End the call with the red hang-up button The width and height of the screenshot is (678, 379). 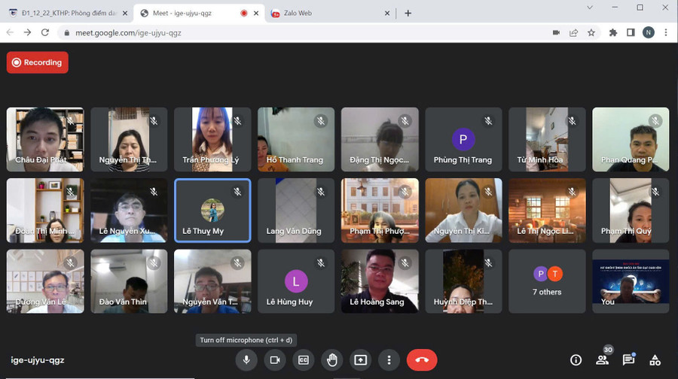click(x=422, y=360)
